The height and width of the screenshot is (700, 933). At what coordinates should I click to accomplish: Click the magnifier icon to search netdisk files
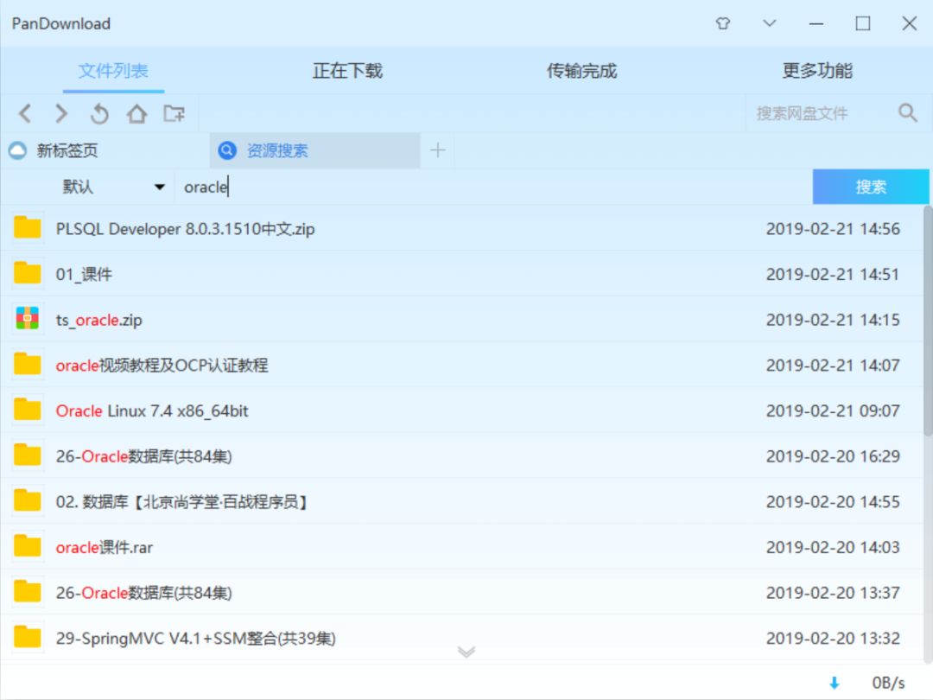pyautogui.click(x=907, y=112)
